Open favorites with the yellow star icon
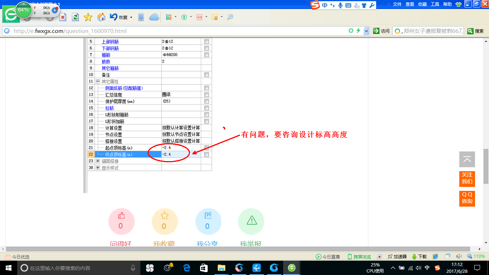489x275 pixels. tap(88, 17)
